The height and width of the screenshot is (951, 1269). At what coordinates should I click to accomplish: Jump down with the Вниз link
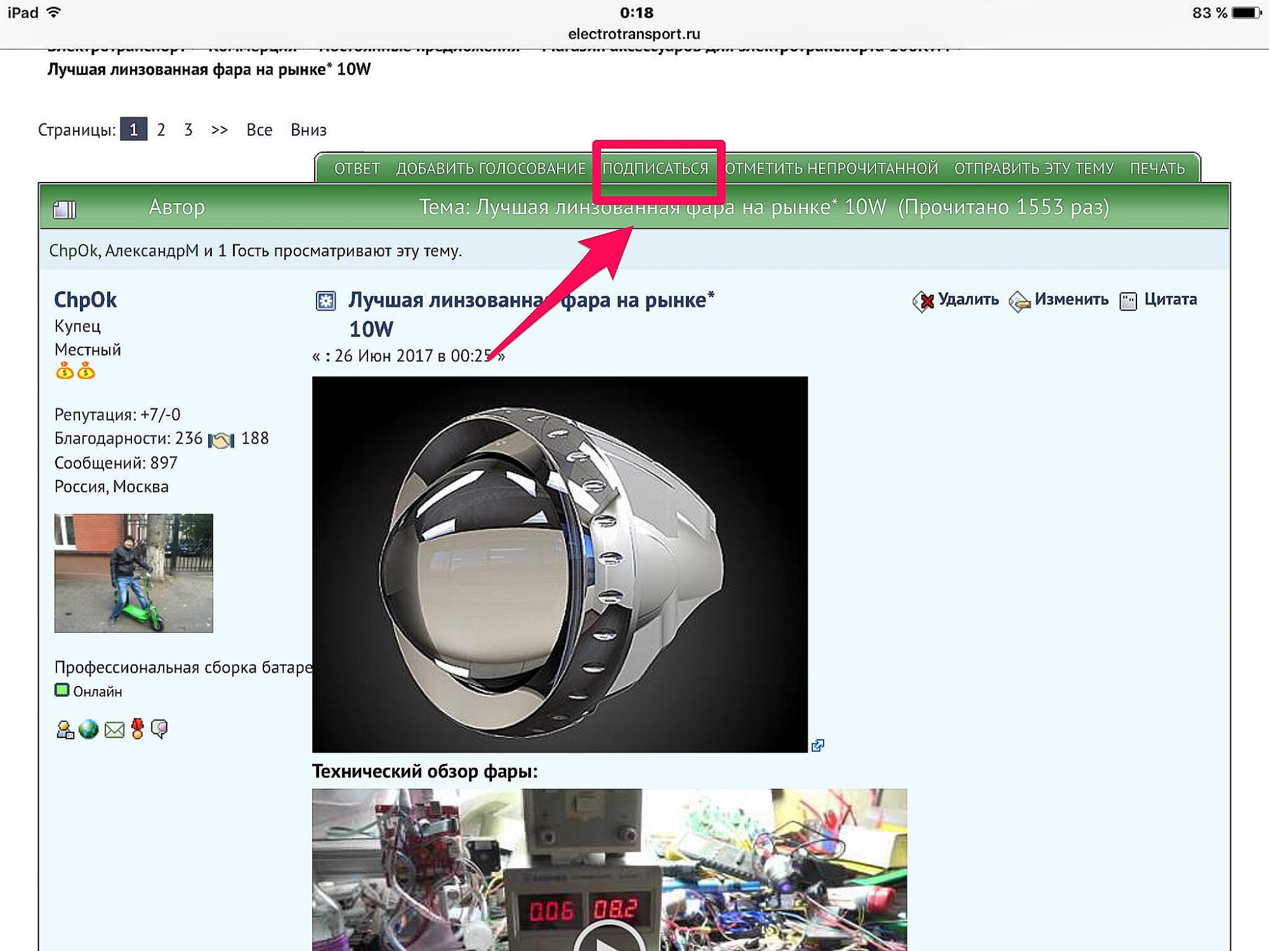tap(308, 130)
